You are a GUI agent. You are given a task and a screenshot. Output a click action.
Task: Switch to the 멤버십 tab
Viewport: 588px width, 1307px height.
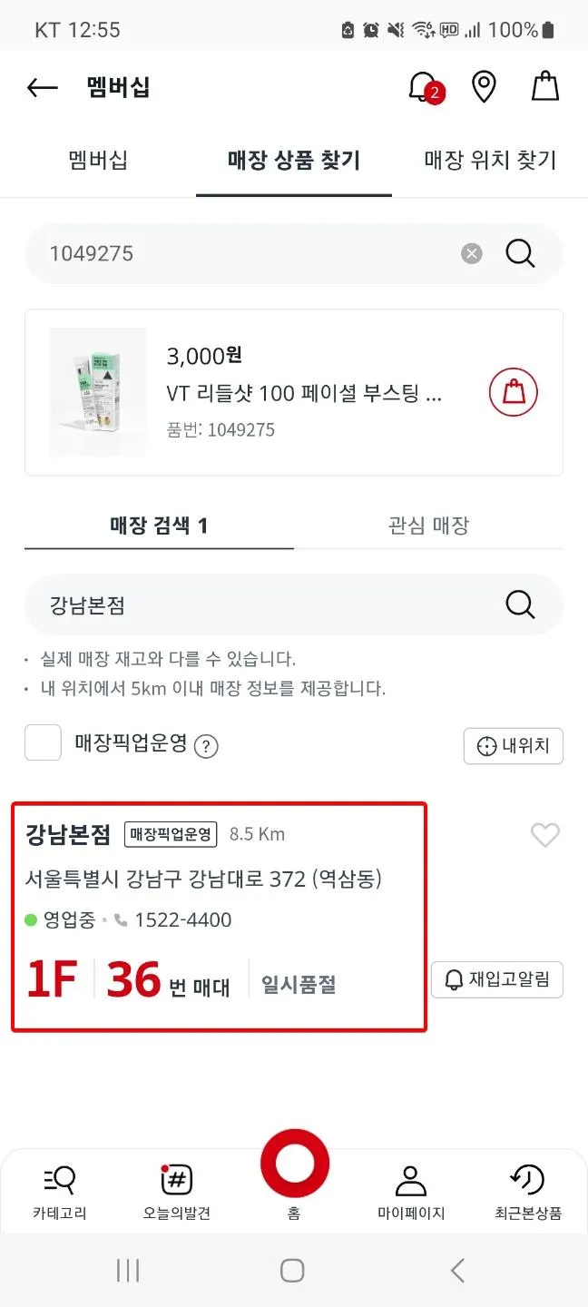(x=96, y=160)
